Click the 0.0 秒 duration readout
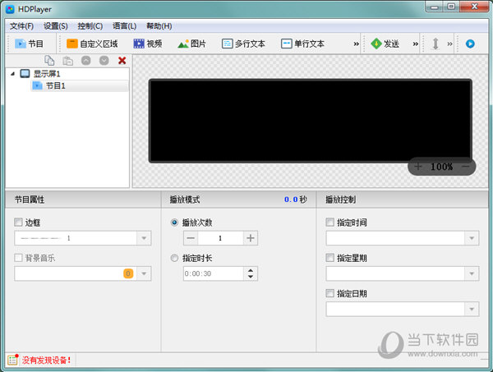The height and width of the screenshot is (372, 493). 296,200
